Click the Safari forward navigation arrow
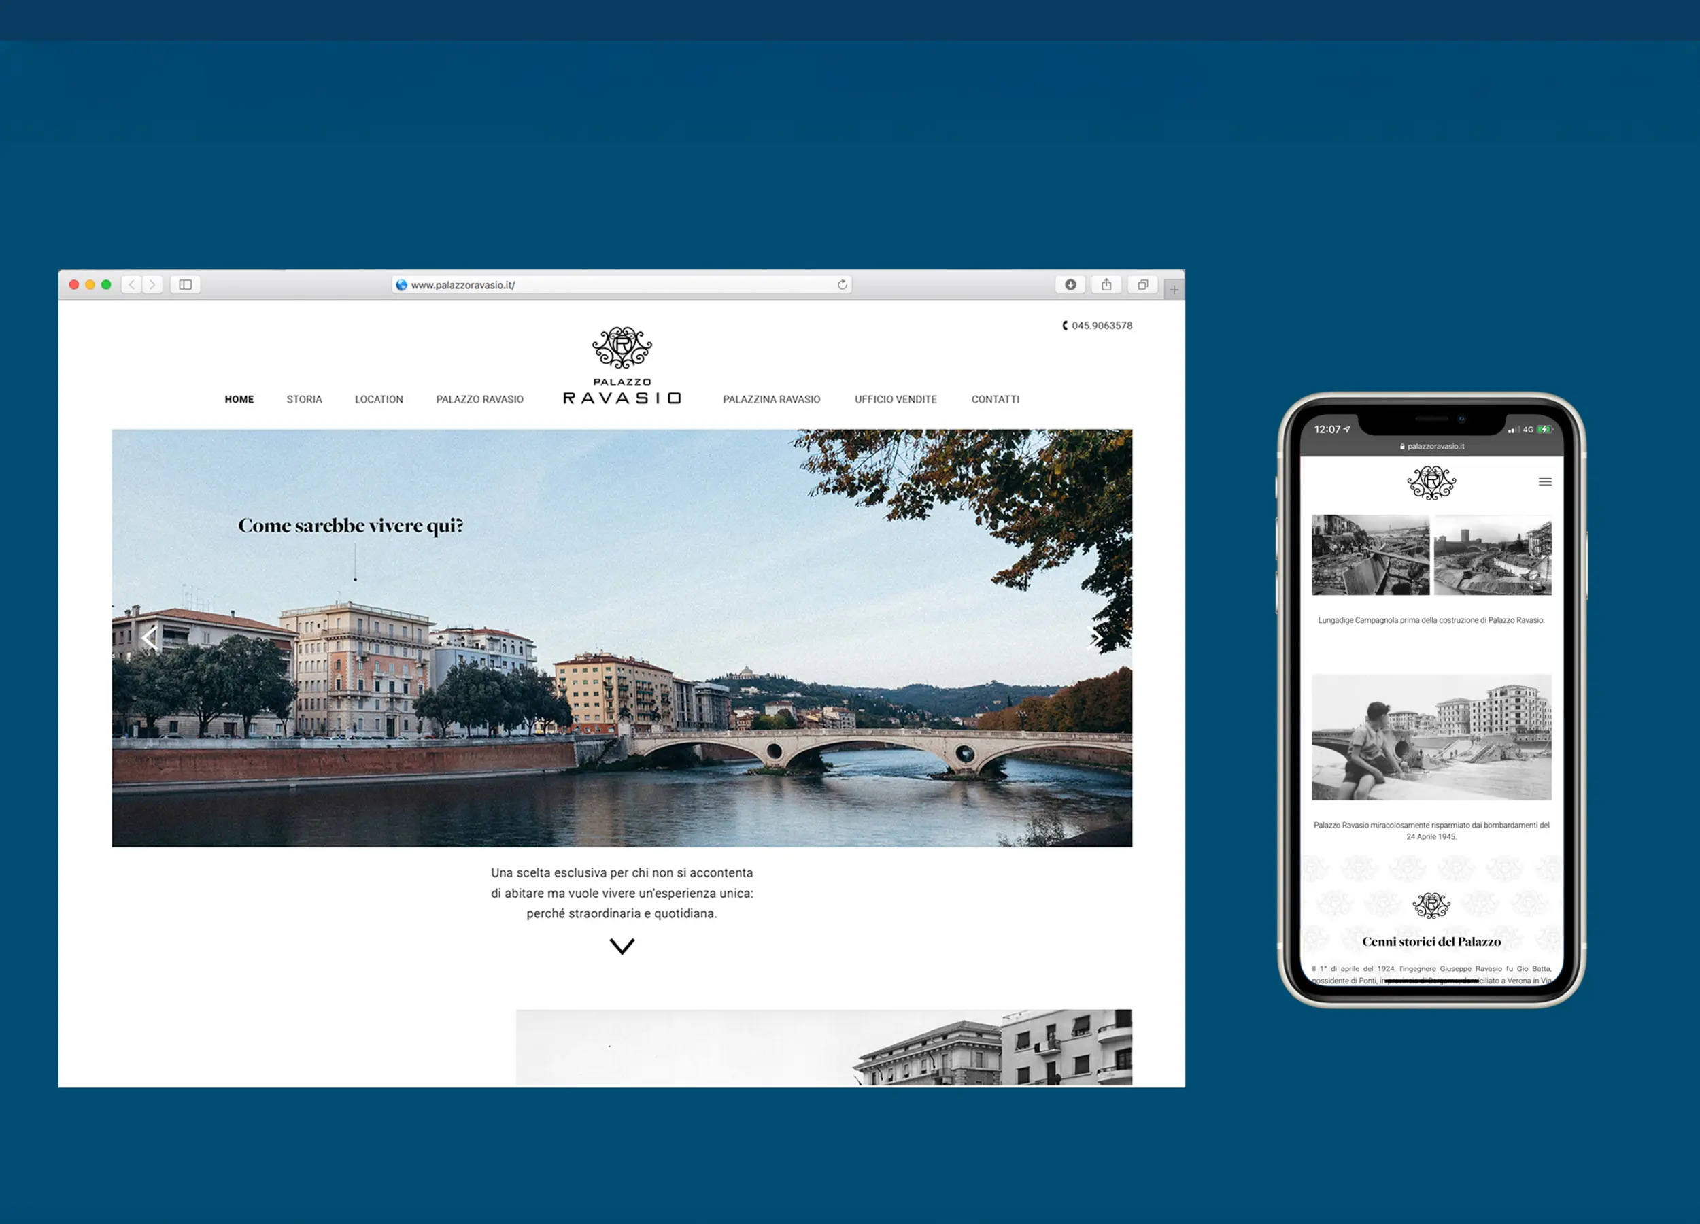 [x=153, y=285]
